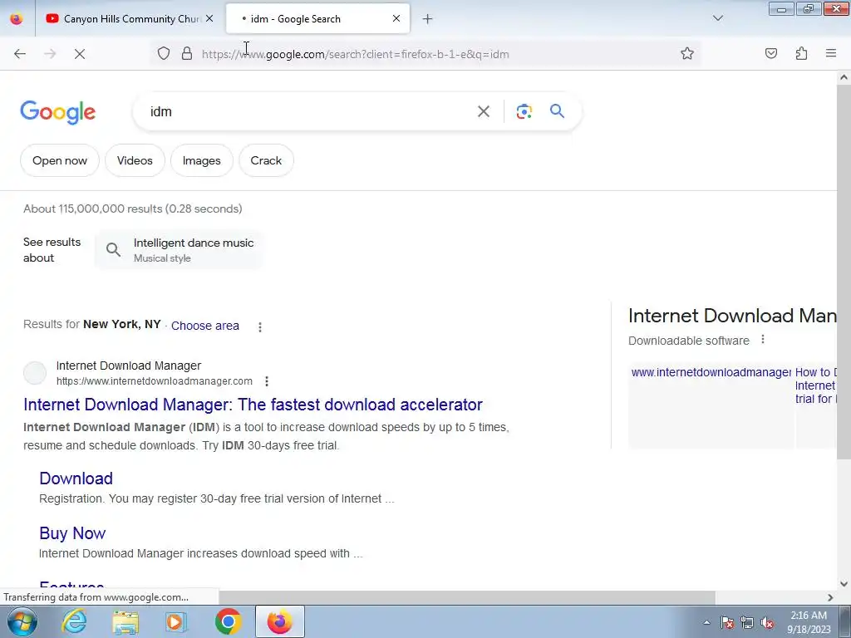
Task: View site security via padlock icon
Action: [187, 54]
